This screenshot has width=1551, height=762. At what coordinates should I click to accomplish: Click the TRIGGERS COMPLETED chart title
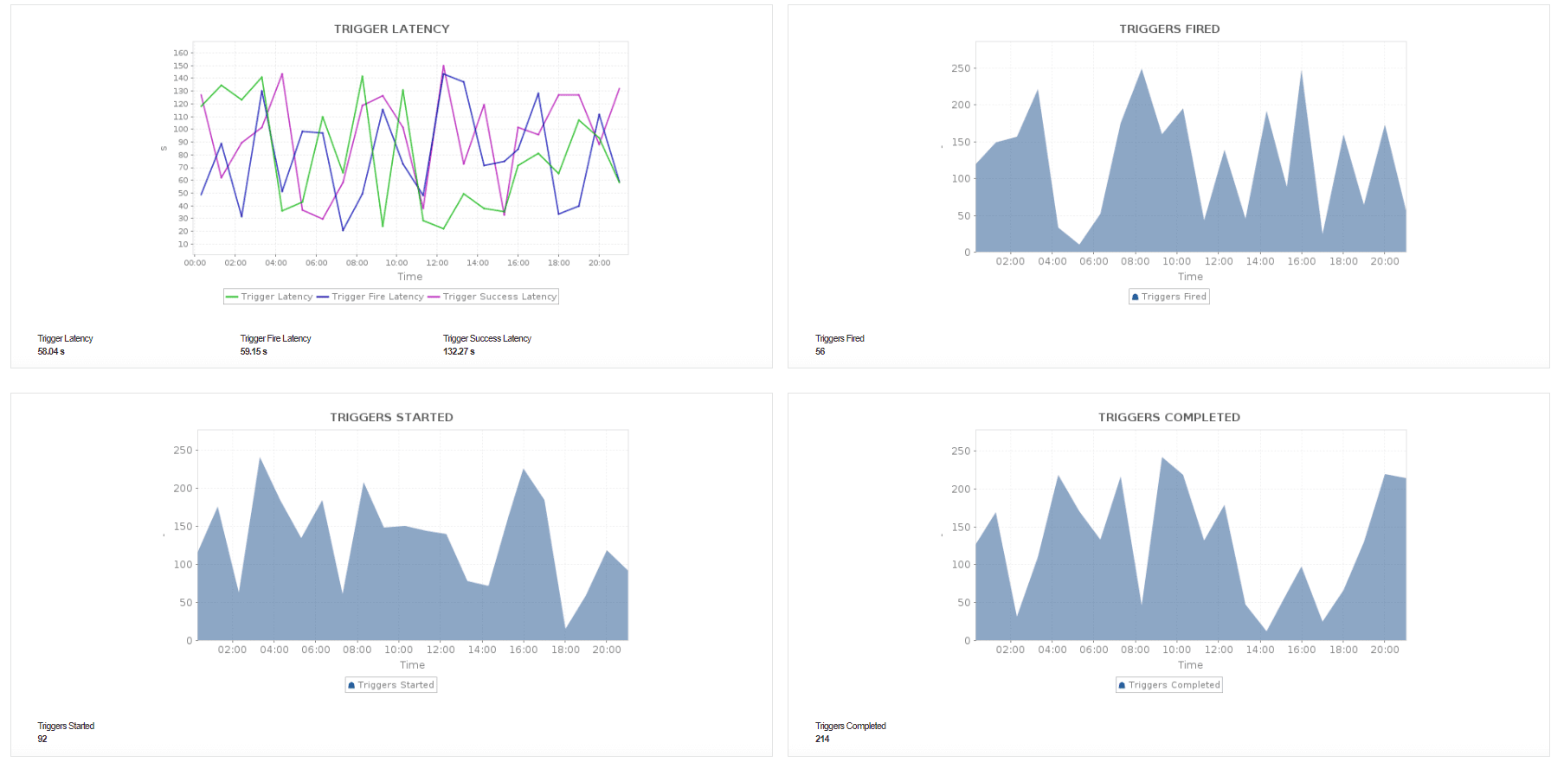[x=1169, y=417]
